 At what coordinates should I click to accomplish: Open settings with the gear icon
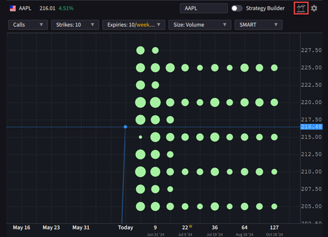point(314,8)
